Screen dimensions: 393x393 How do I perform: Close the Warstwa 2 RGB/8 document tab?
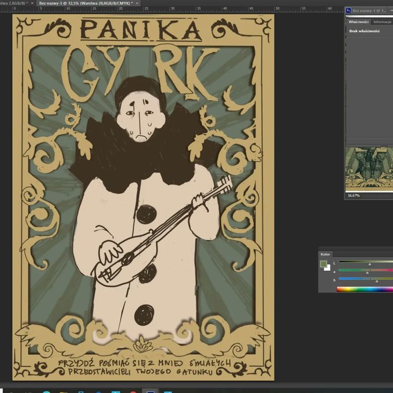(32, 3)
